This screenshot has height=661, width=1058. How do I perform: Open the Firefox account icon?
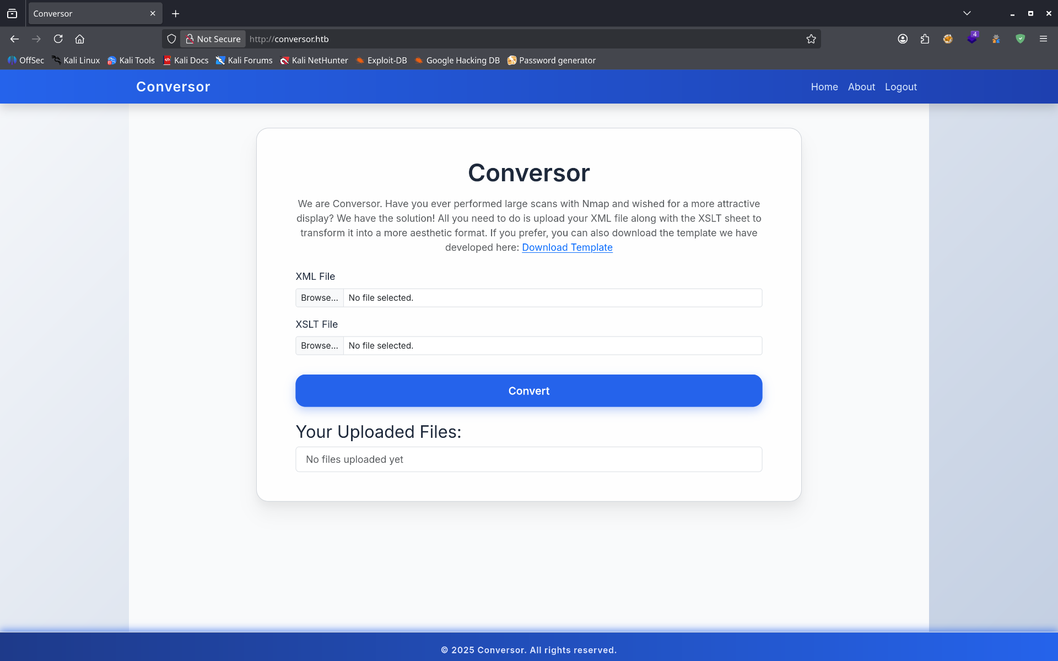pos(903,39)
